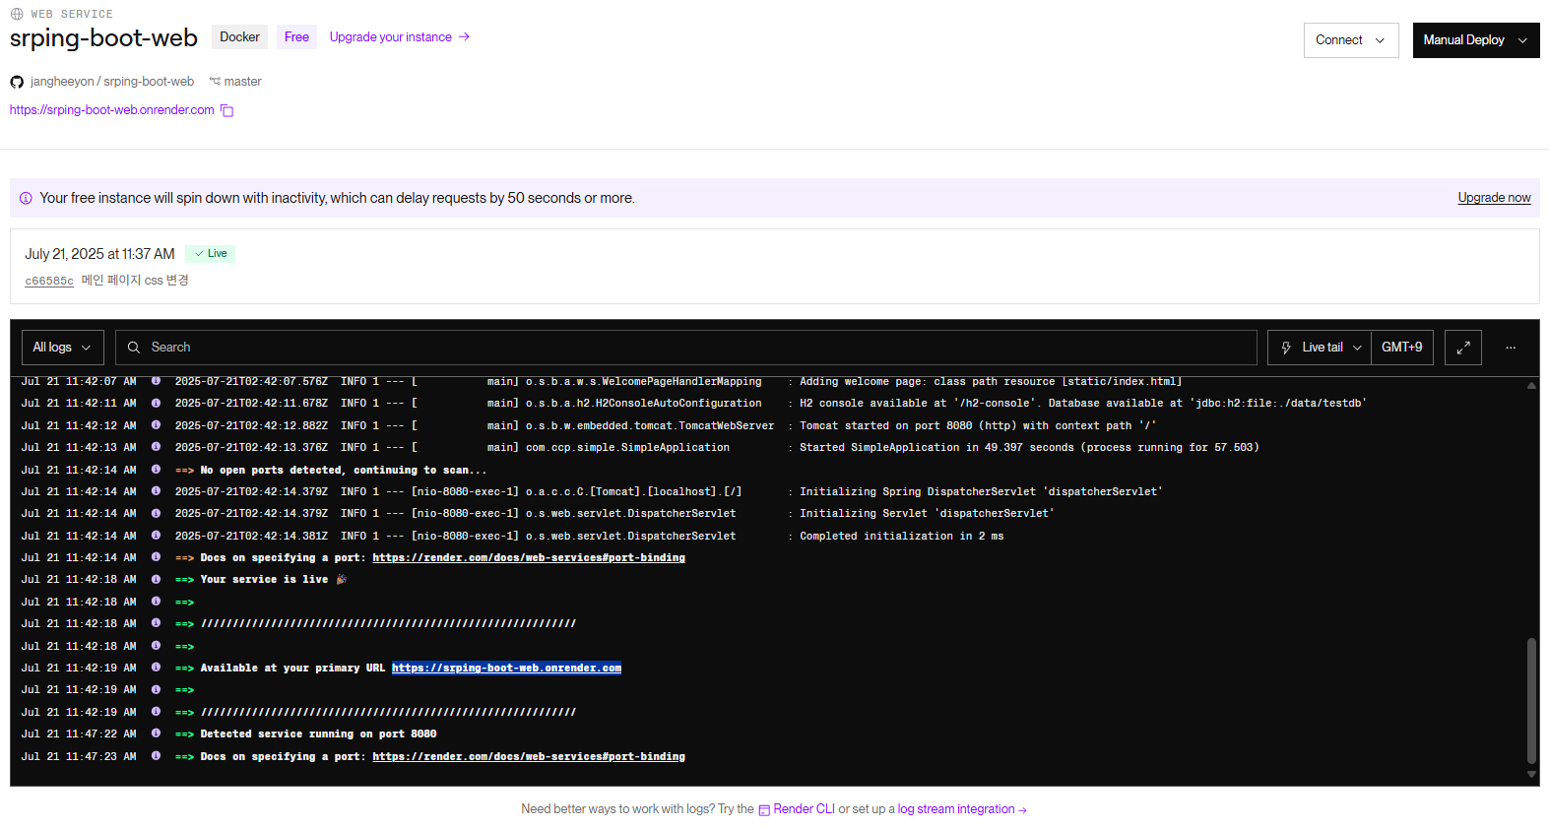Click the scroll-down arrow of the logs
The height and width of the screenshot is (829, 1549).
tap(1531, 775)
